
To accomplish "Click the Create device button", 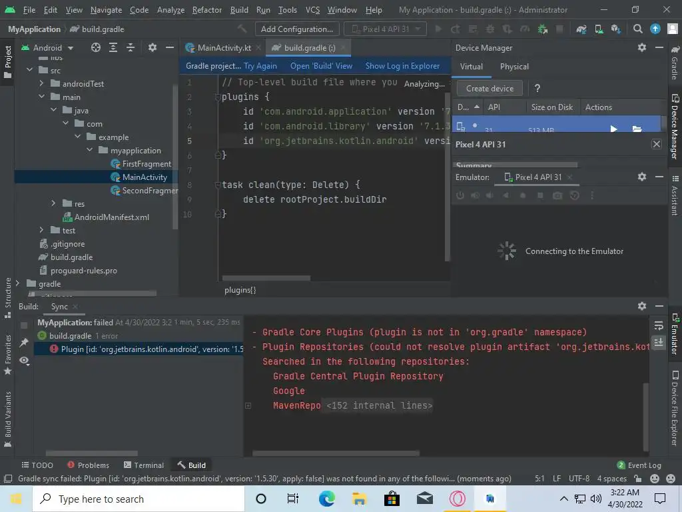I will (x=490, y=89).
